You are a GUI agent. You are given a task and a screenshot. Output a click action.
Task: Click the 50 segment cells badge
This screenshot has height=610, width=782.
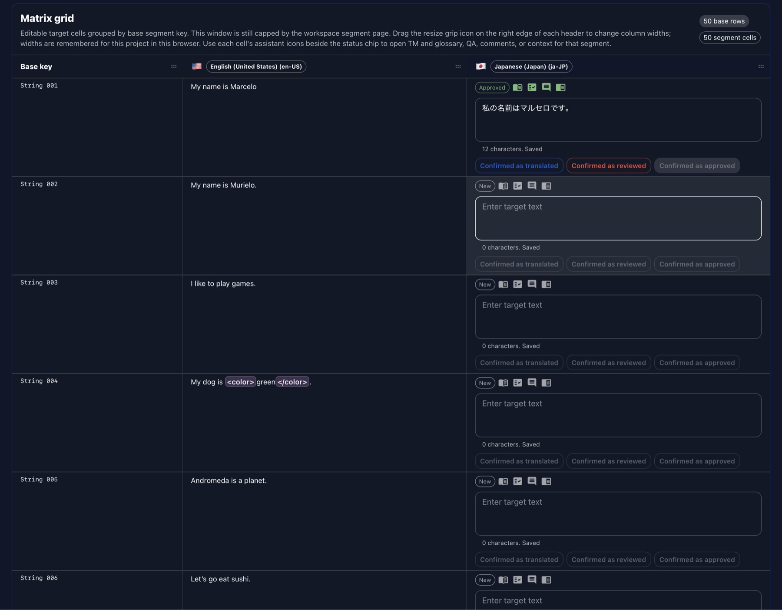click(x=729, y=37)
